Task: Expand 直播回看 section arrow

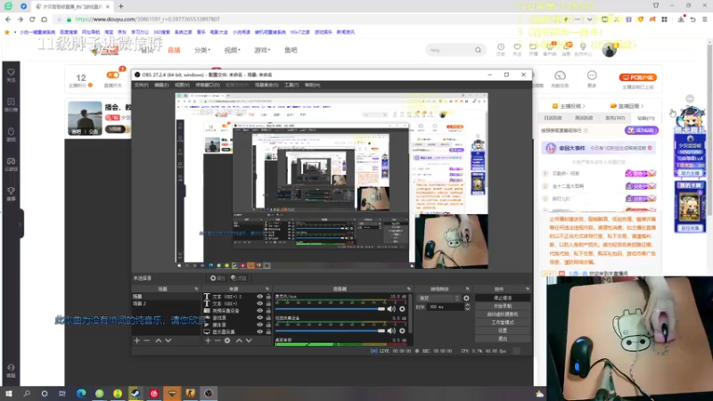Action: pyautogui.click(x=642, y=106)
